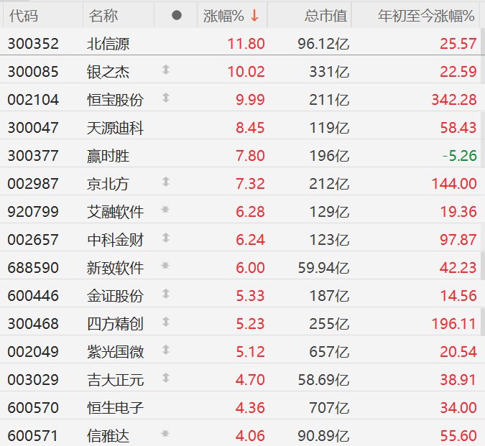485x446 pixels.
Task: Click the 8.45 gain value
Action: [250, 128]
